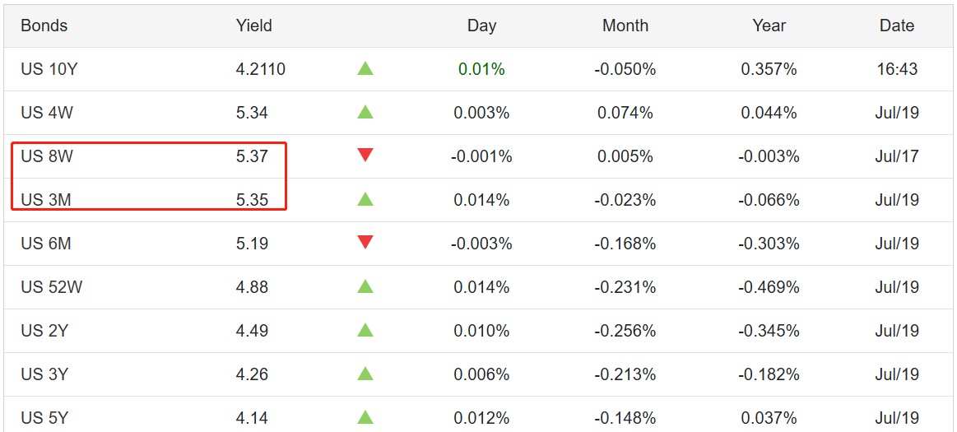The height and width of the screenshot is (432, 957).
Task: Click the green up arrow for US 10Y
Action: pos(365,68)
